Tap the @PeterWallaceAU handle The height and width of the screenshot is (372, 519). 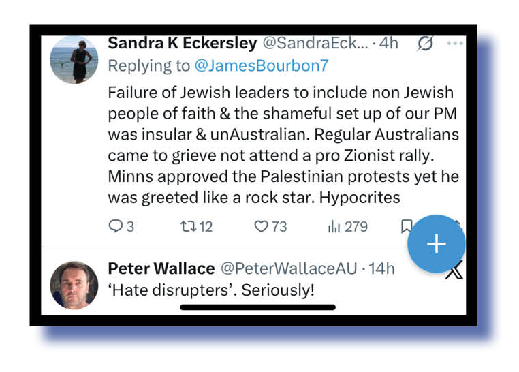click(289, 268)
